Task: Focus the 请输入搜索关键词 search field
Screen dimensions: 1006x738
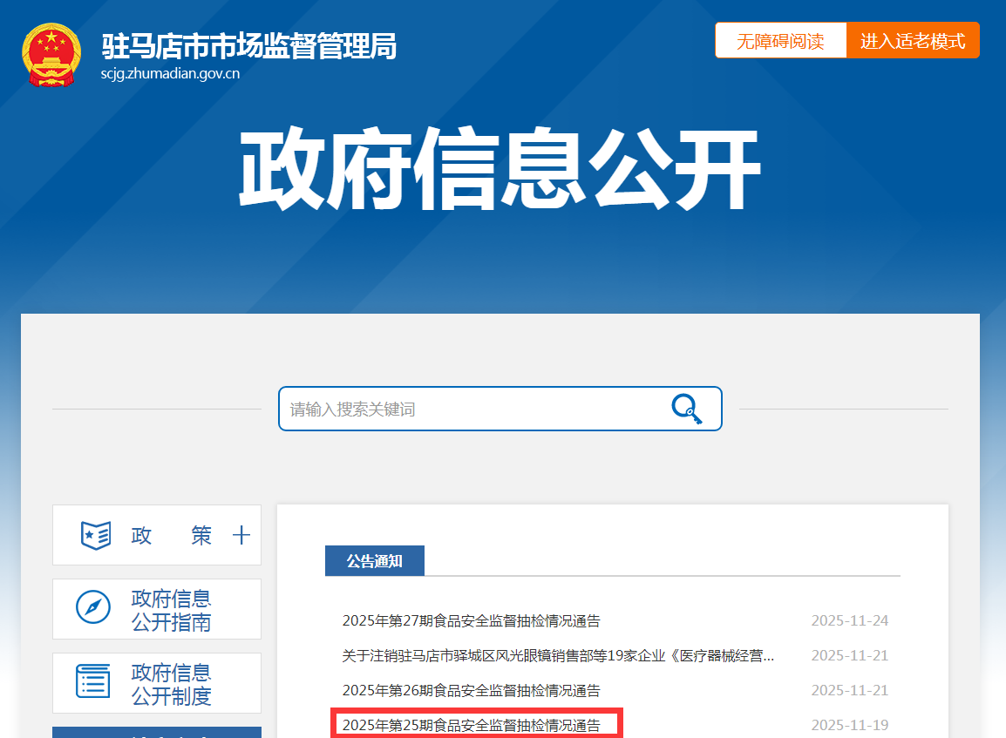Action: pyautogui.click(x=471, y=409)
